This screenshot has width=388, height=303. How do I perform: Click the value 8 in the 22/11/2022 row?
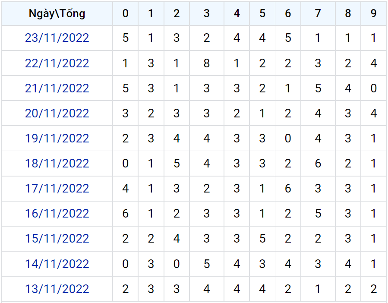click(x=207, y=63)
